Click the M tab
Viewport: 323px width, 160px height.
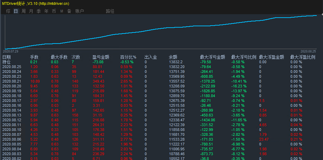[x=62, y=11]
